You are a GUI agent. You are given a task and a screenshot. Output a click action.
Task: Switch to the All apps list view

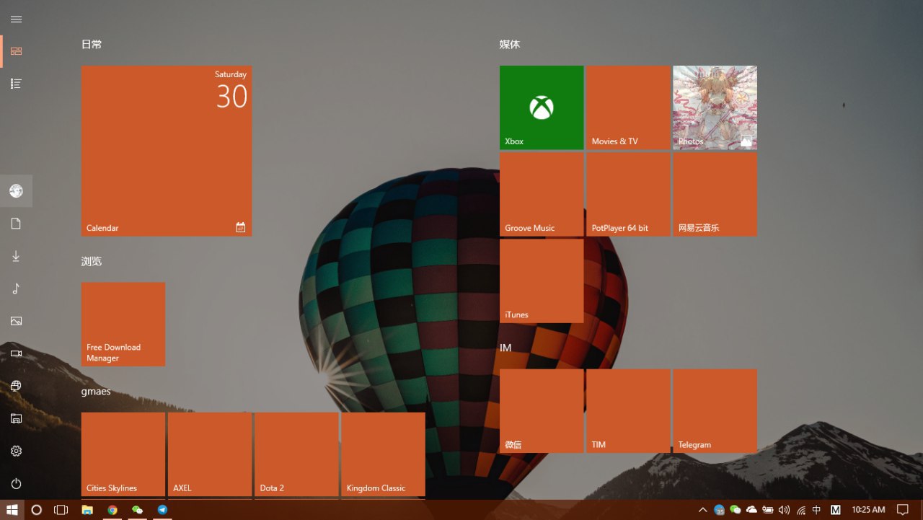click(16, 84)
